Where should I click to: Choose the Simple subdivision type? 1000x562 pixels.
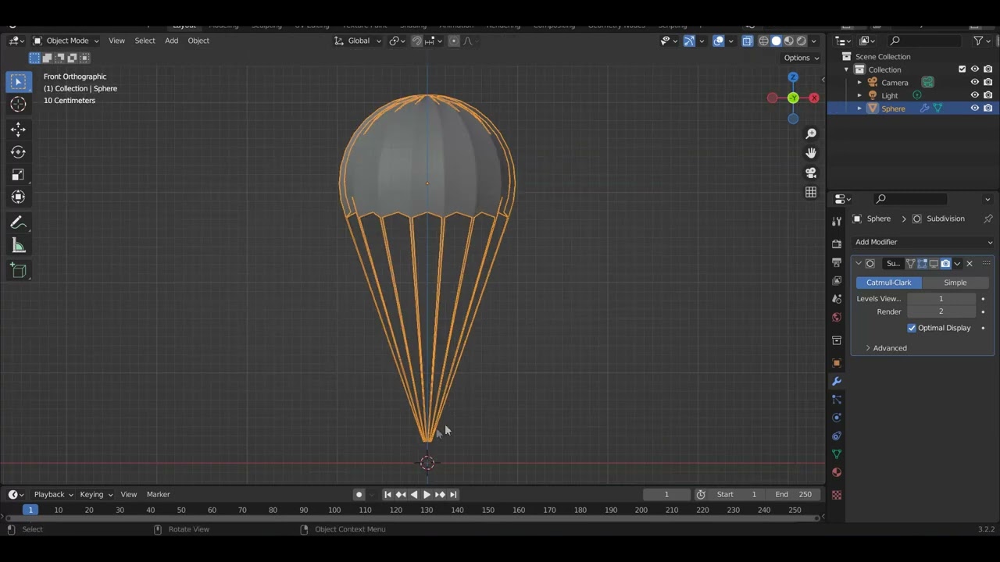pyautogui.click(x=955, y=283)
